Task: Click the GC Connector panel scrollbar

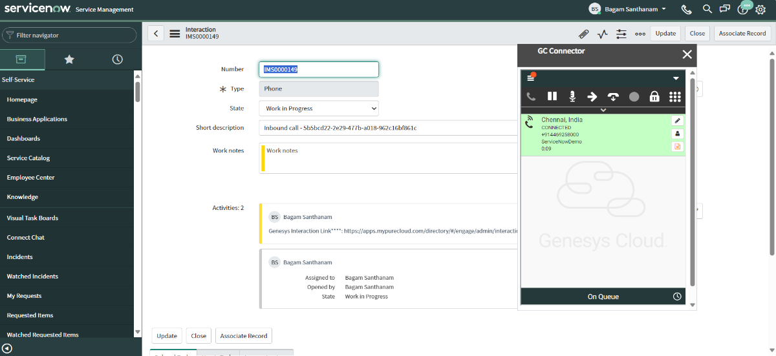Action: click(x=693, y=182)
